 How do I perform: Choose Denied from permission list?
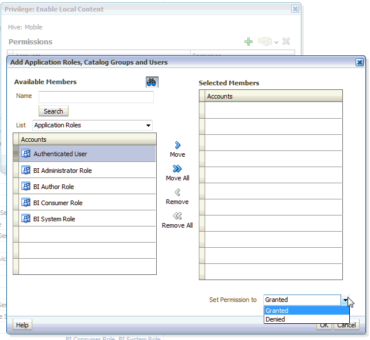[x=306, y=319]
